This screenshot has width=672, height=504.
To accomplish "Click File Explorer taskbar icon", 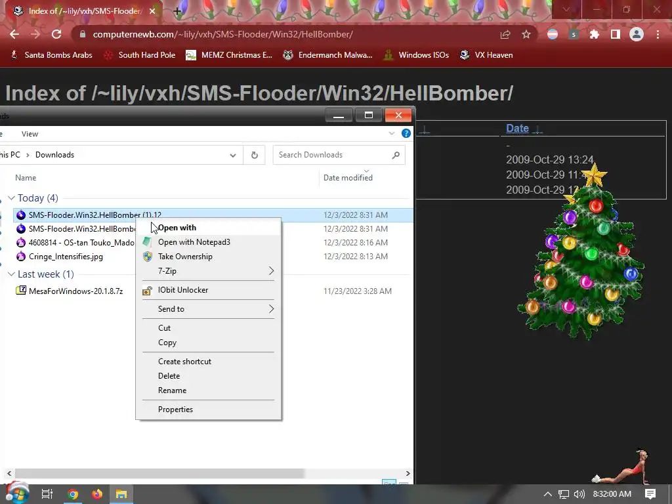I will click(121, 494).
